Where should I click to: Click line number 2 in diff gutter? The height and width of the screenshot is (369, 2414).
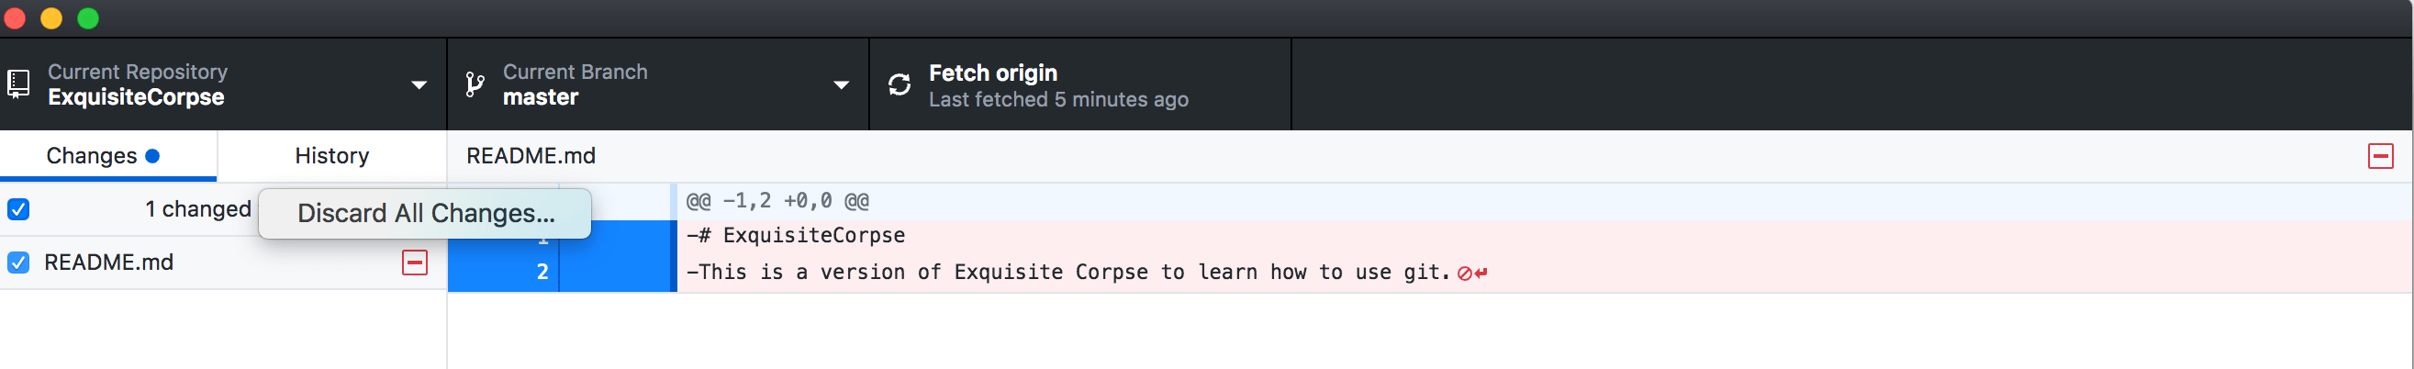click(x=542, y=273)
